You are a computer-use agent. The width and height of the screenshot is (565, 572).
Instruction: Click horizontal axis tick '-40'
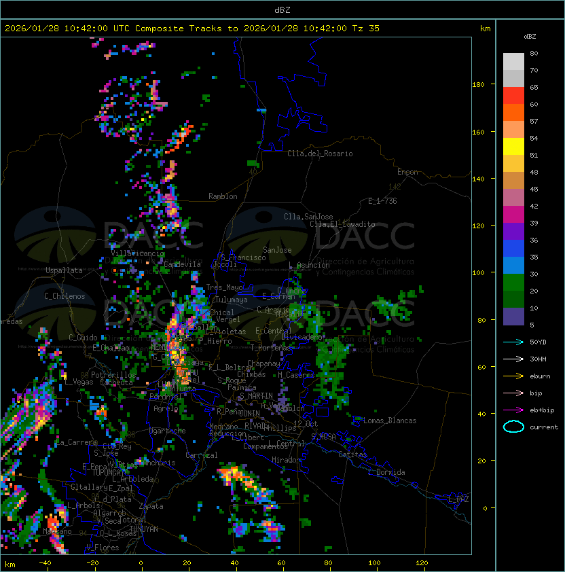click(x=45, y=563)
